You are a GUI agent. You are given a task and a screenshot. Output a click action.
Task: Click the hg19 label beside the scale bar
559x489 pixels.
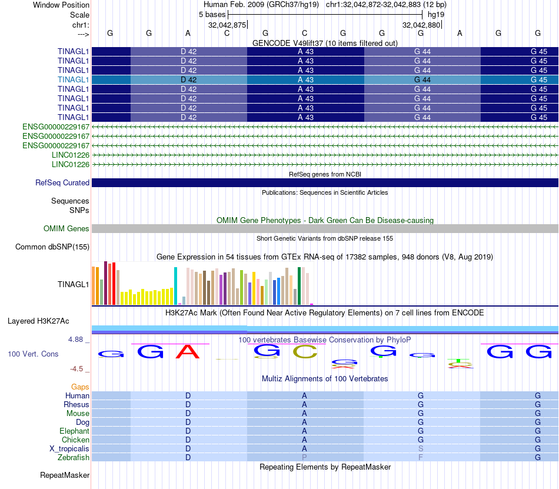tap(436, 15)
